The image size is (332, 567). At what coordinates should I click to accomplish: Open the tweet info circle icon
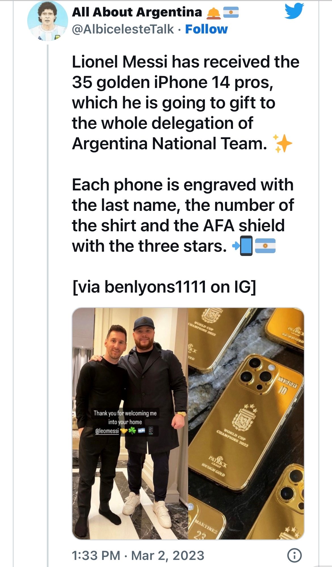click(295, 555)
